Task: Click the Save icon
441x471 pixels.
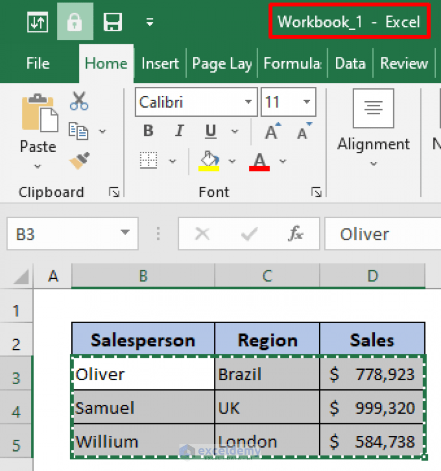Action: pyautogui.click(x=113, y=22)
